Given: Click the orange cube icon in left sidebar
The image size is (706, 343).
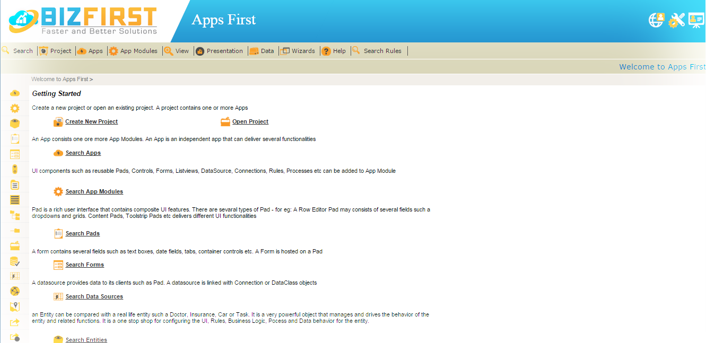Looking at the screenshot, I should tap(15, 124).
